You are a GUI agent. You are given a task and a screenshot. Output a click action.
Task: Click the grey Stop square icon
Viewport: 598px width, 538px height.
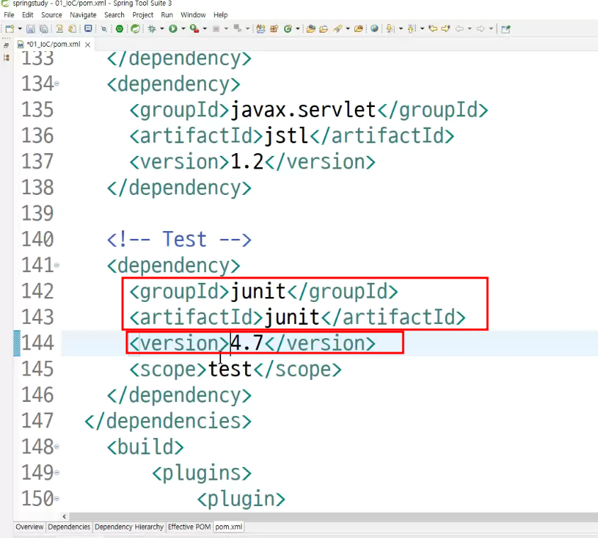click(x=216, y=29)
